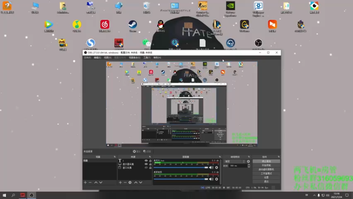Open the Windows Start menu
353x199 pixels.
point(4,195)
